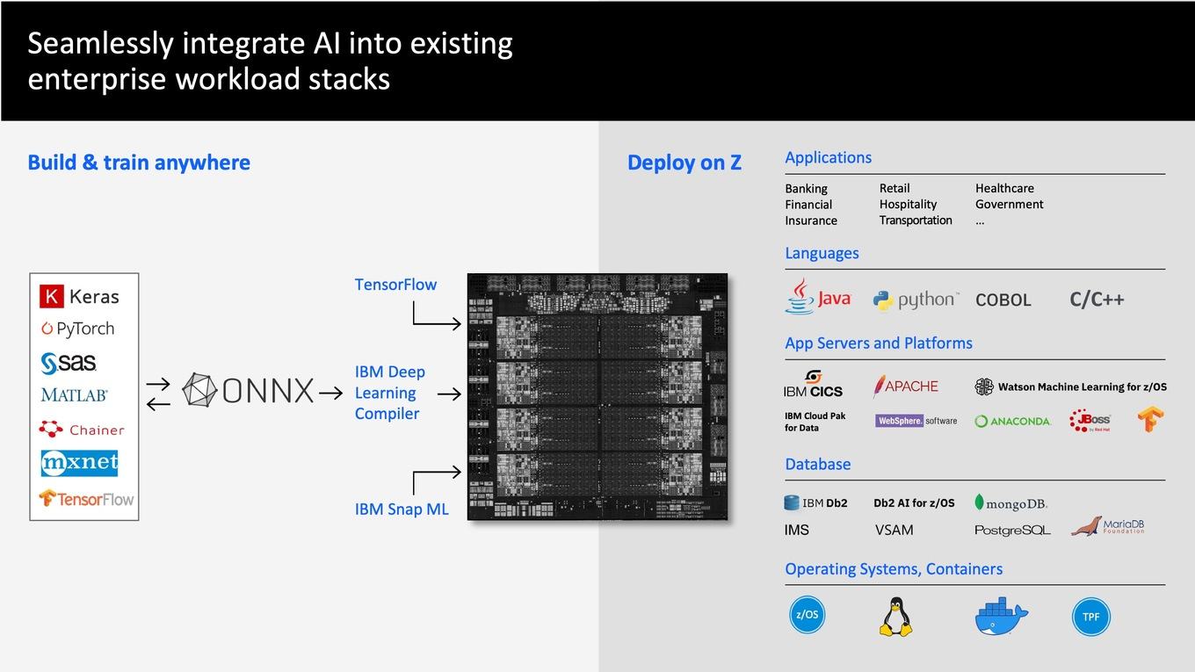Click the mxnet logo
Viewport: 1195px width, 672px height.
tap(79, 463)
